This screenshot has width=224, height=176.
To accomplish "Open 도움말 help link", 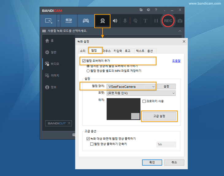I will (176, 61).
